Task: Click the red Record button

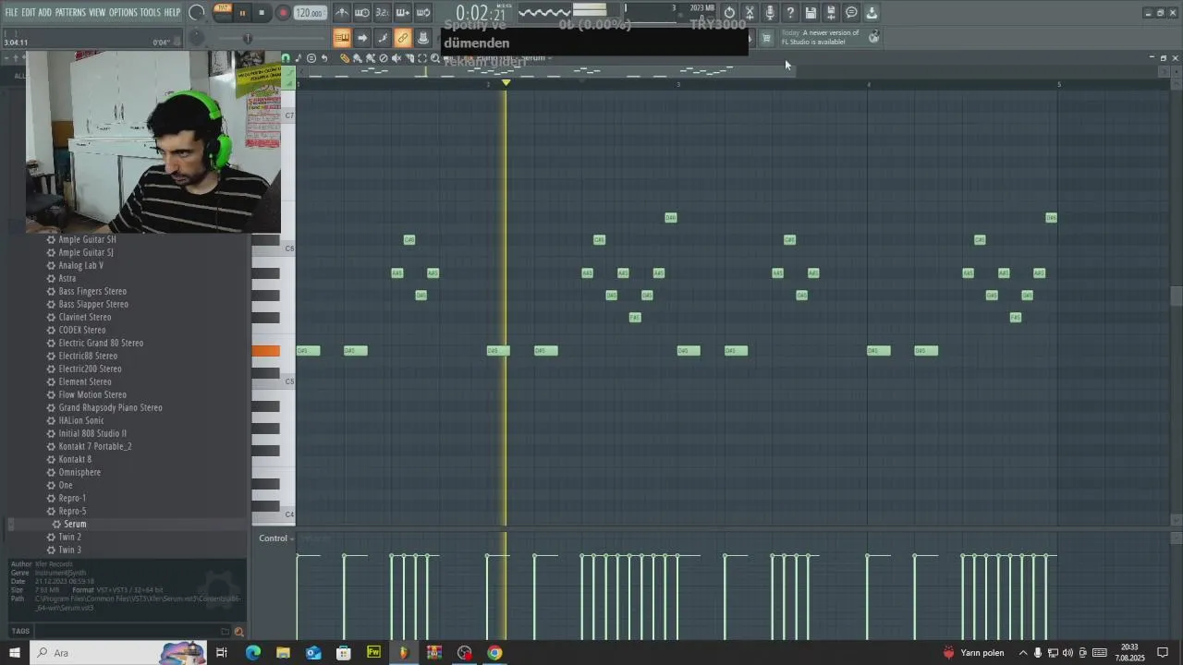Action: (x=284, y=13)
